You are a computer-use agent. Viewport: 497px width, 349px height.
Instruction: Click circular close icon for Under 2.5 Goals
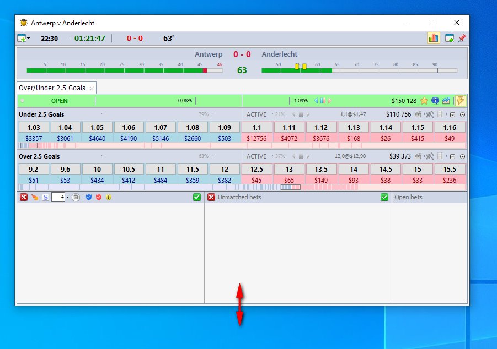pos(462,115)
